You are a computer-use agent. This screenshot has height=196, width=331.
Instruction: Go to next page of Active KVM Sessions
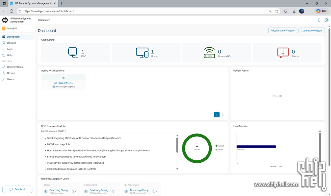pyautogui.click(x=223, y=114)
